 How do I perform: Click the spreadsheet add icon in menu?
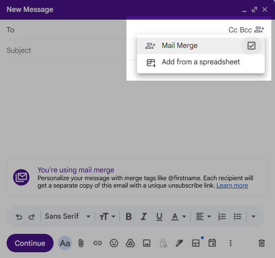click(151, 63)
